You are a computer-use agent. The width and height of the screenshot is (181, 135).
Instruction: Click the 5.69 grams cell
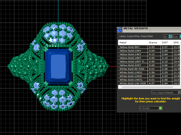(x=154, y=65)
